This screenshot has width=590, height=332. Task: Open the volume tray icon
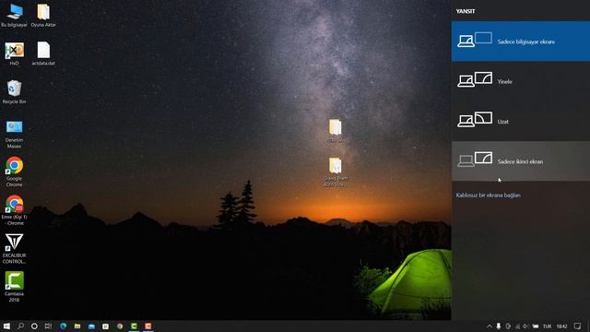(525, 326)
